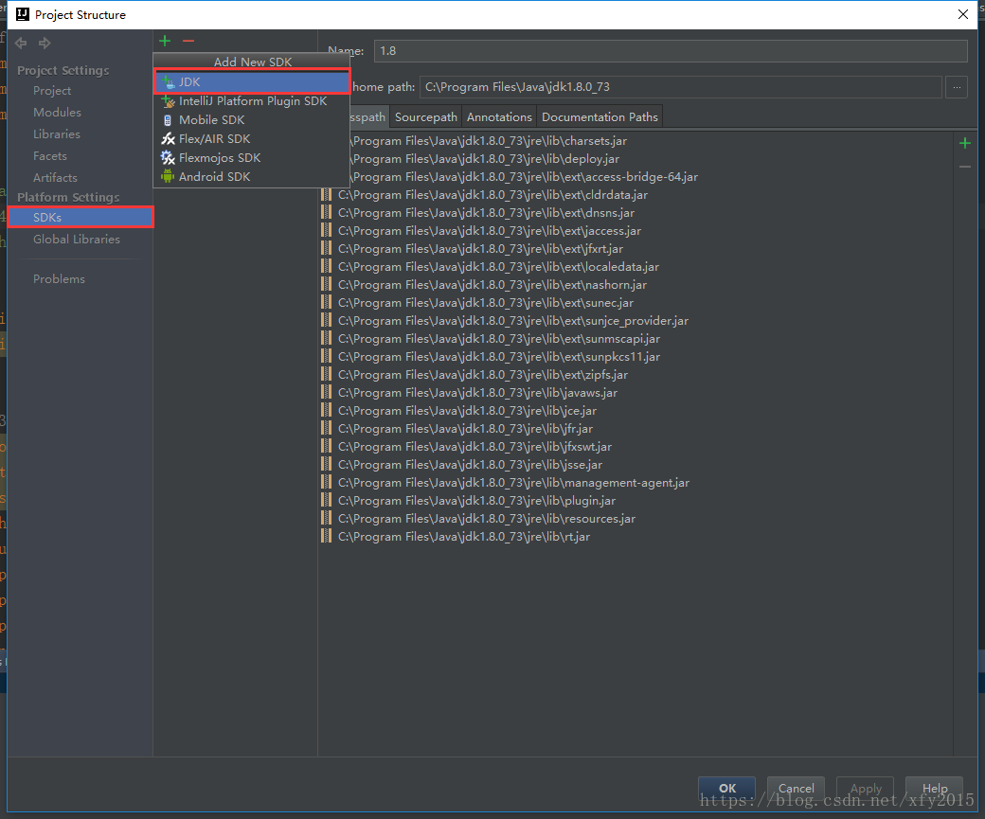Open Modules settings section

(x=57, y=113)
